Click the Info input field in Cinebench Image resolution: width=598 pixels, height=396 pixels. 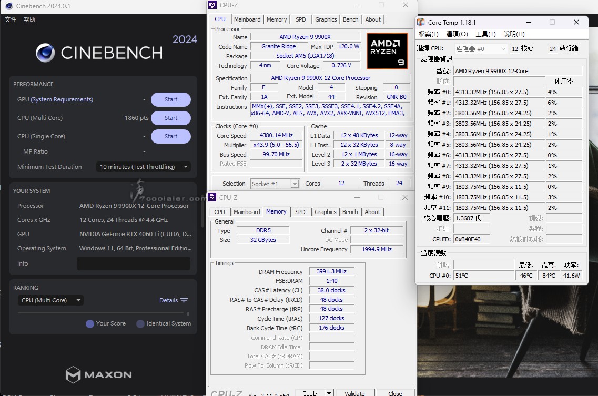(x=134, y=263)
